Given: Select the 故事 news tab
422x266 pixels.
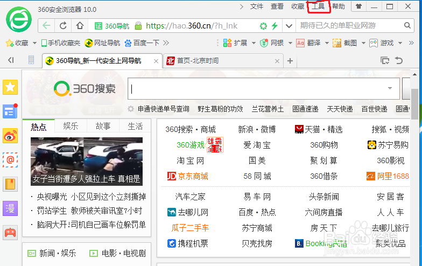Looking at the screenshot, I should 103,126.
